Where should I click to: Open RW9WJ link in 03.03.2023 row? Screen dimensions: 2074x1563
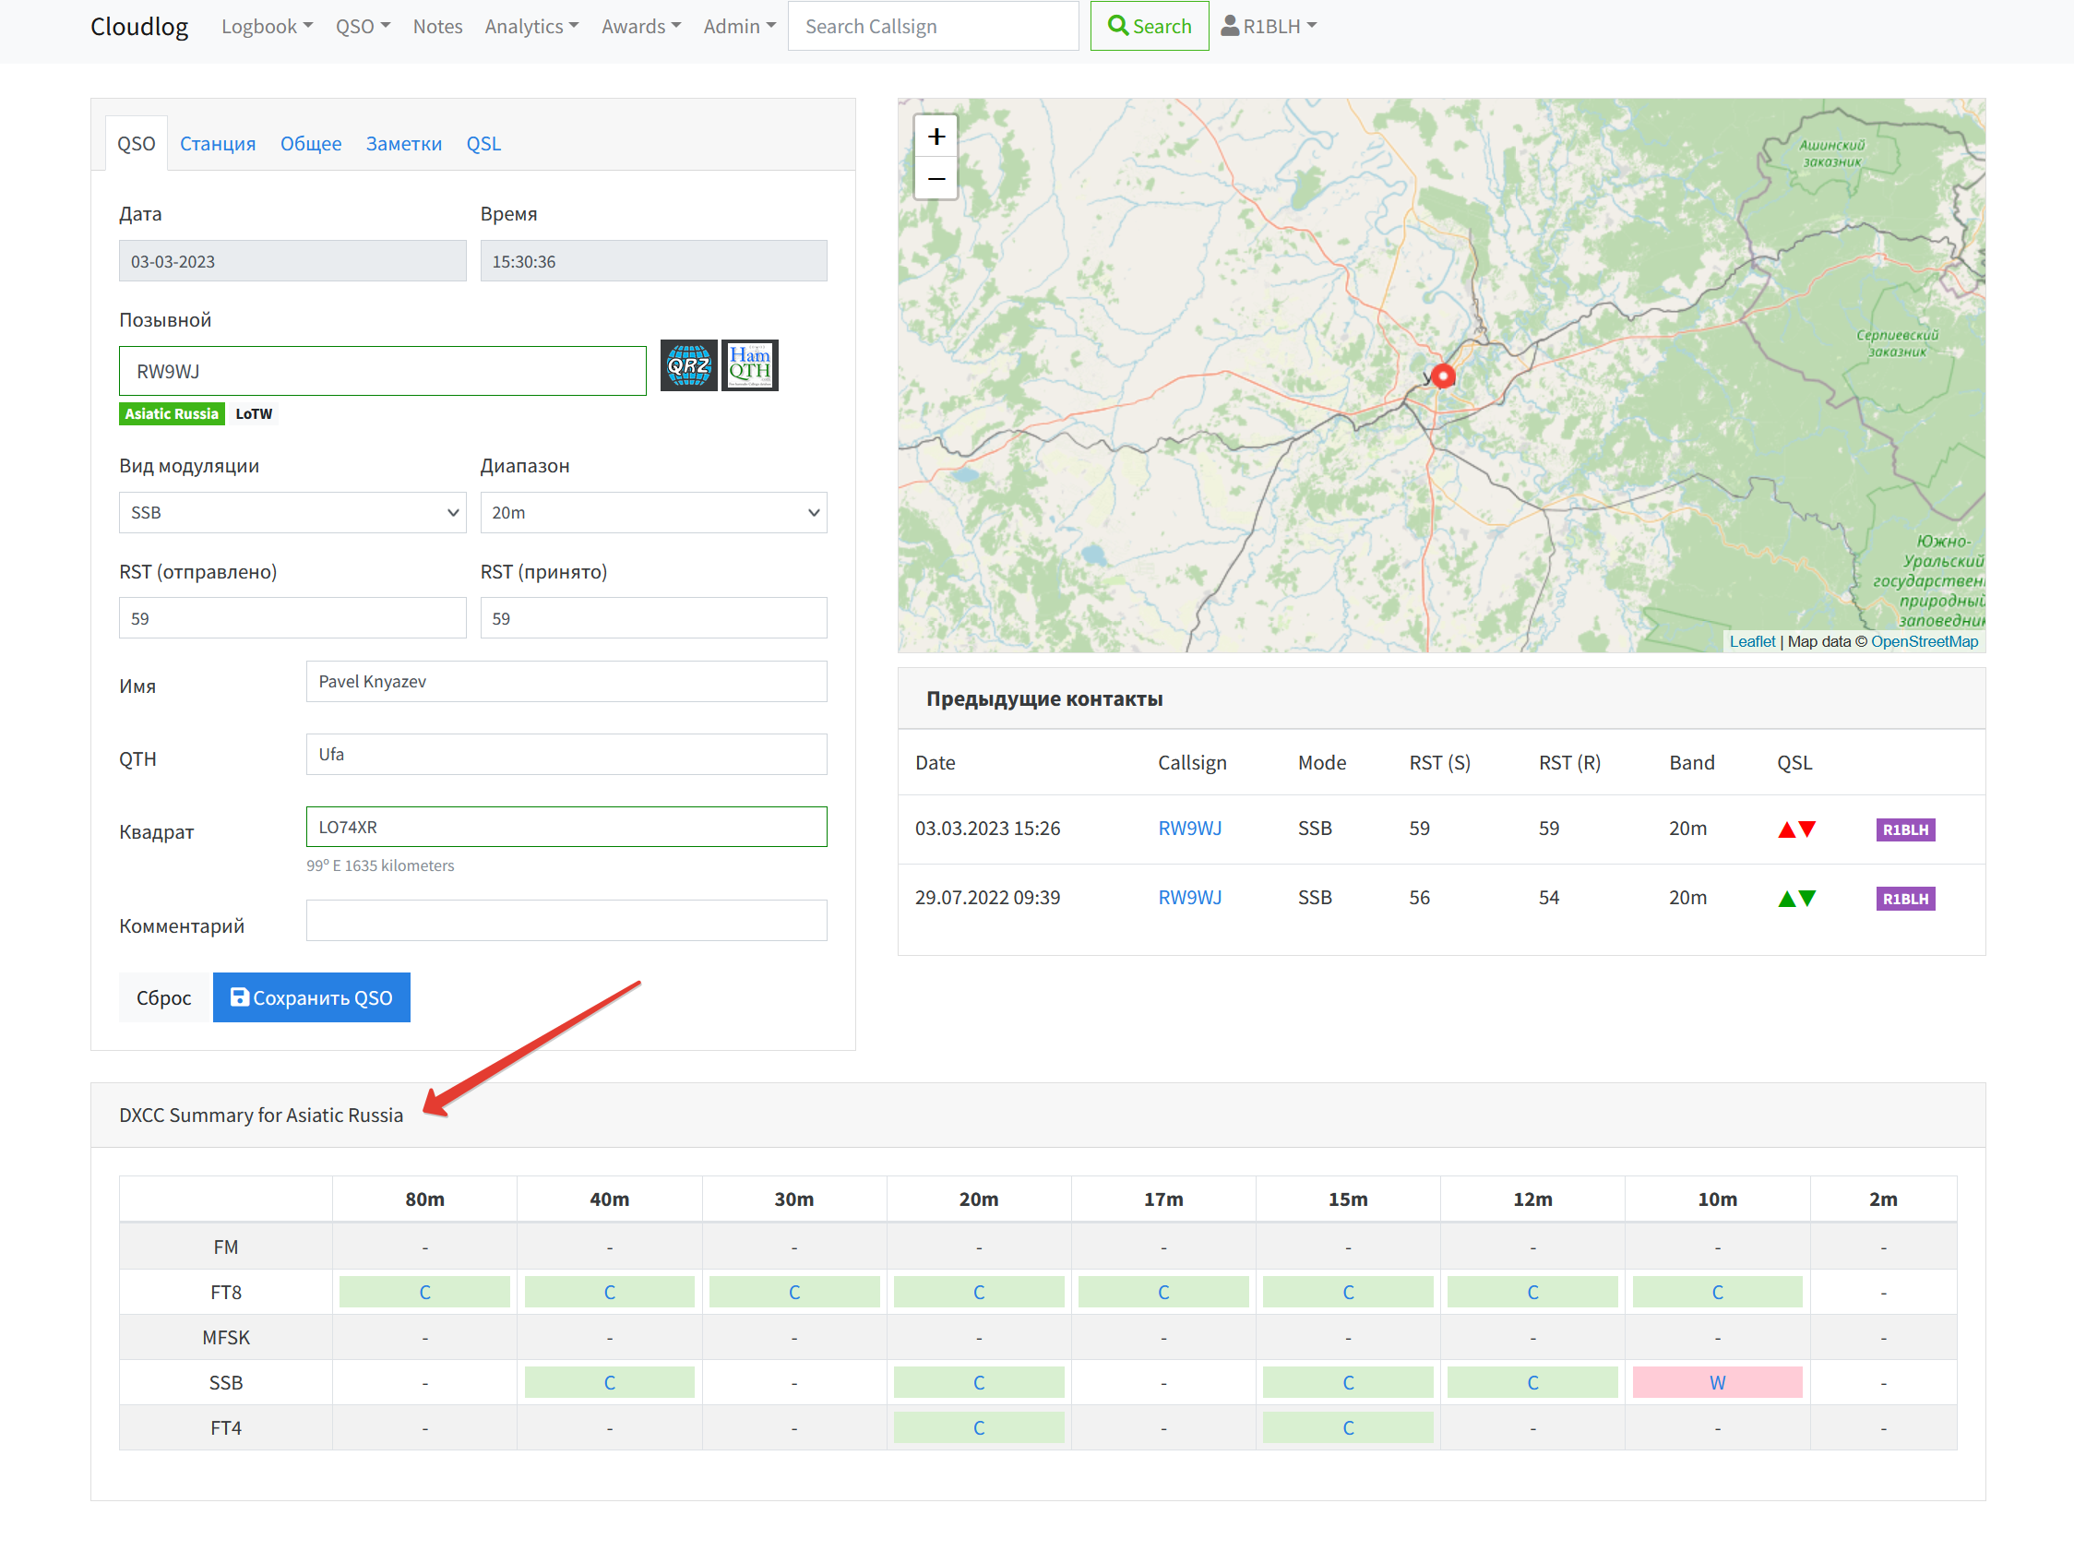click(x=1190, y=829)
